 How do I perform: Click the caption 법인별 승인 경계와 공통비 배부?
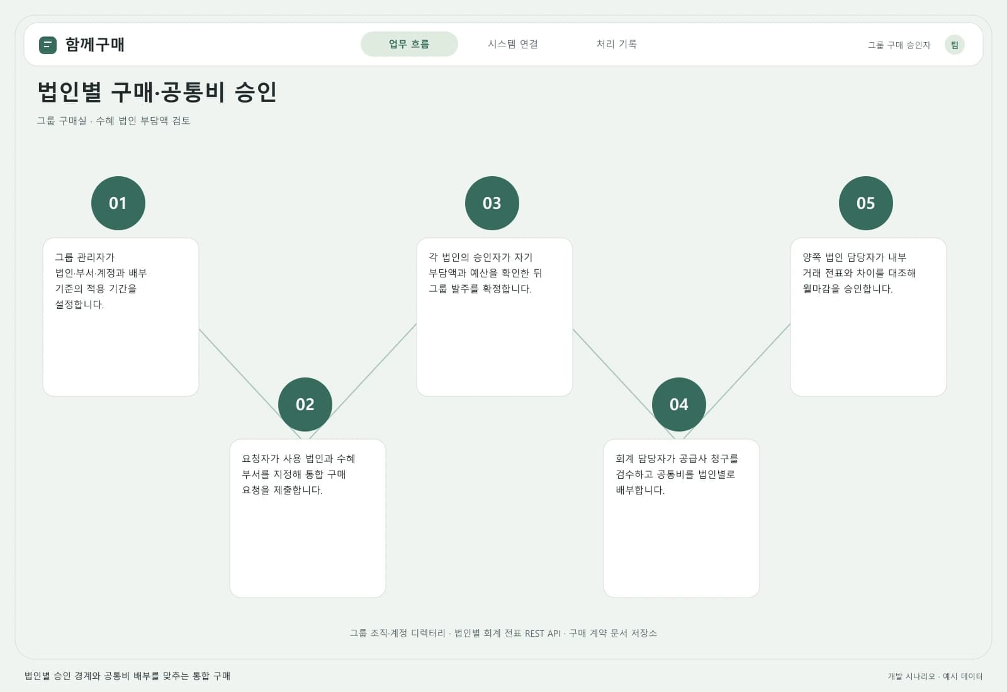coord(127,676)
